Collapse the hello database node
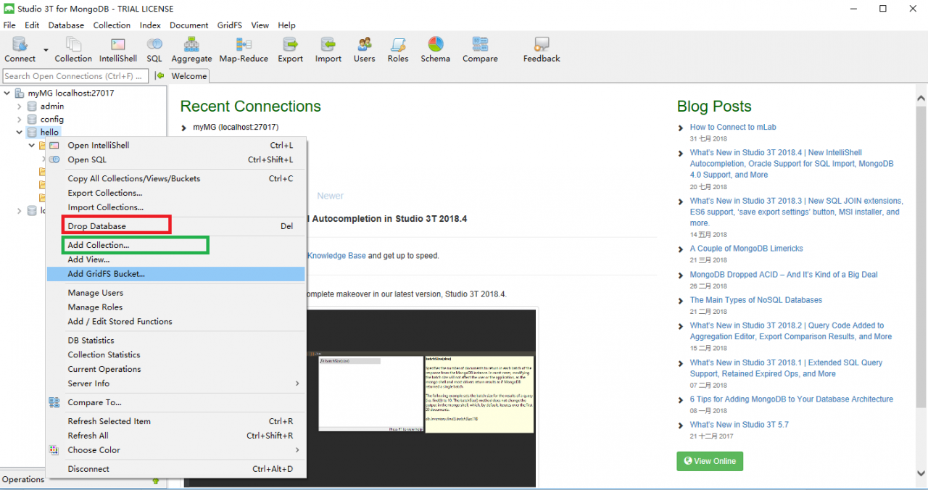 (20, 132)
